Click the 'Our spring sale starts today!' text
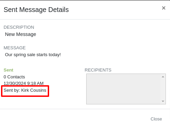 point(33,55)
